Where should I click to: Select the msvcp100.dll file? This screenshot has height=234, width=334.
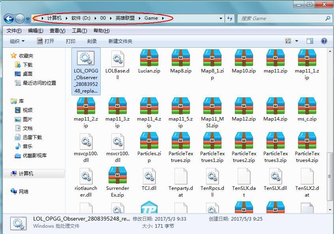[x=86, y=148]
